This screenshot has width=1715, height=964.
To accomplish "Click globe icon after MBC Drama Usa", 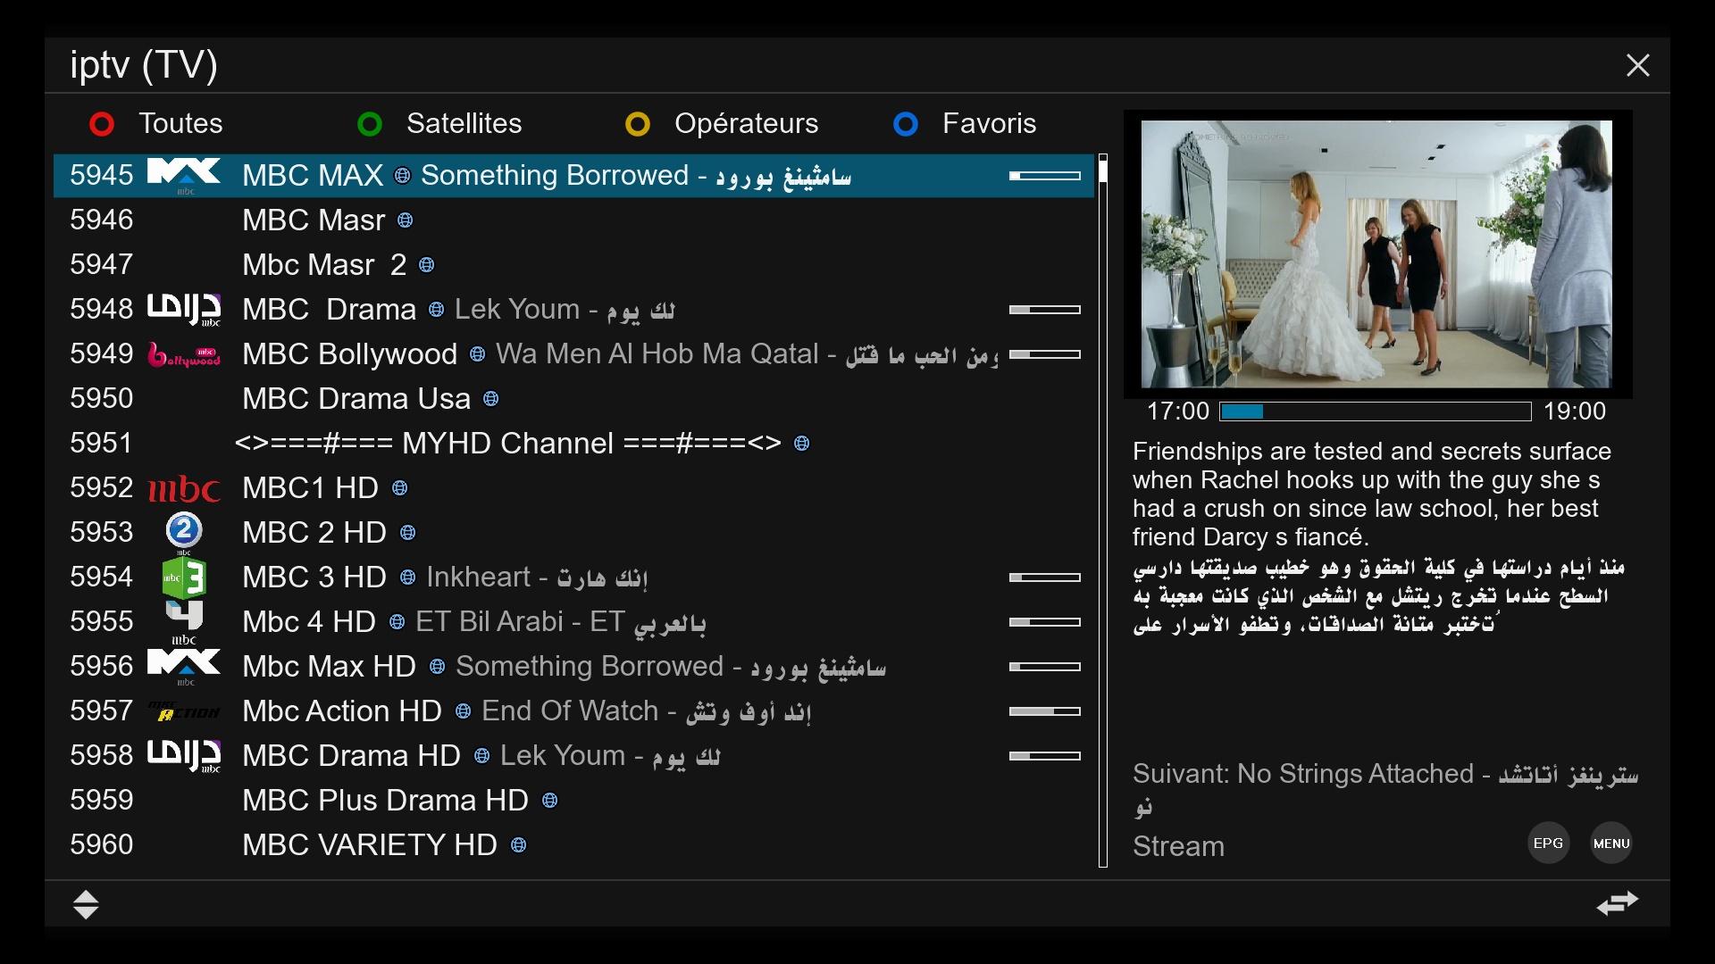I will (x=490, y=399).
